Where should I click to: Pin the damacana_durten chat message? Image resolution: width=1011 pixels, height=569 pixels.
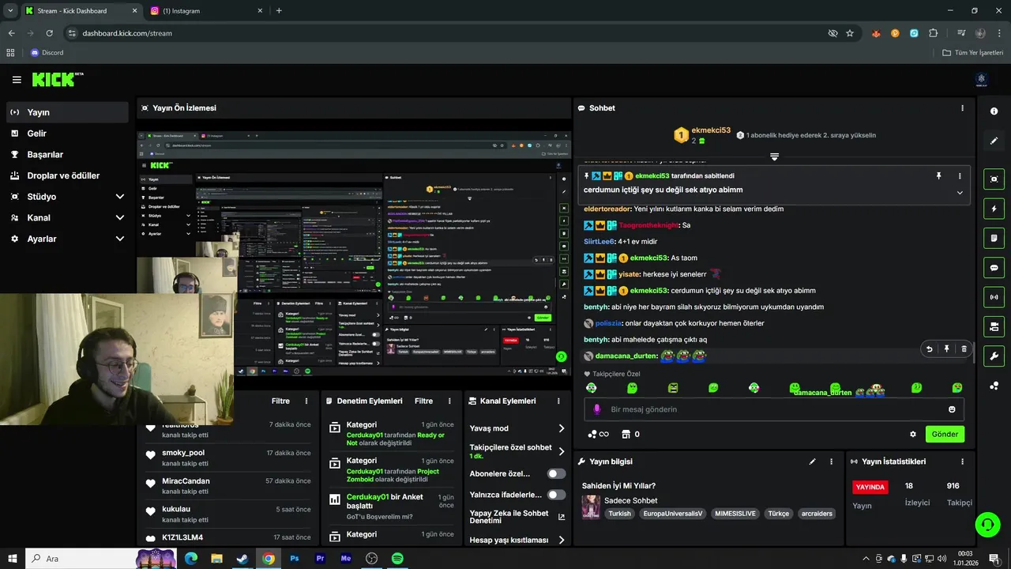[x=946, y=349]
